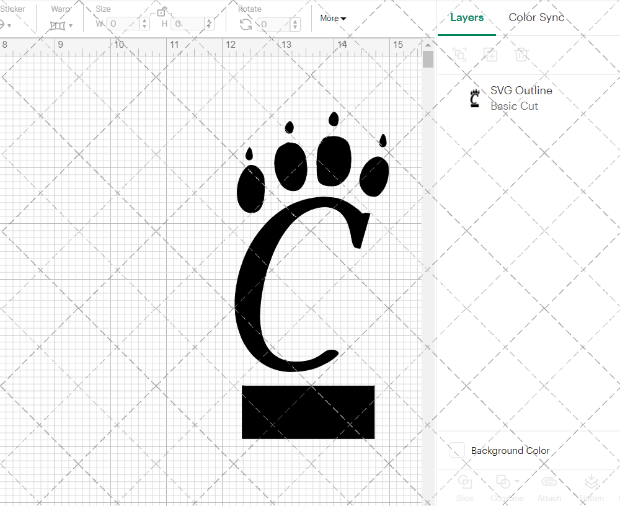Screen dimensions: 620x506
Task: Click the new layer add icon
Action: [x=491, y=55]
